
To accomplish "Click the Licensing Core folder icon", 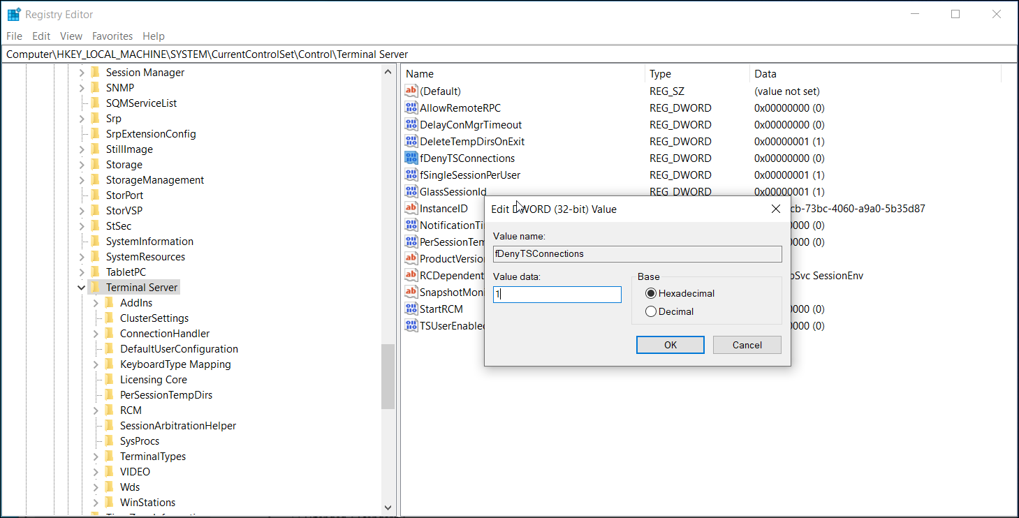I will tap(109, 380).
